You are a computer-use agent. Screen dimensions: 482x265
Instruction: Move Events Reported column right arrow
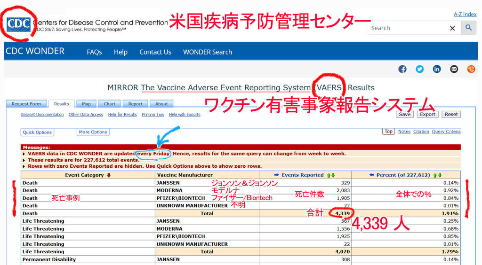pos(276,175)
